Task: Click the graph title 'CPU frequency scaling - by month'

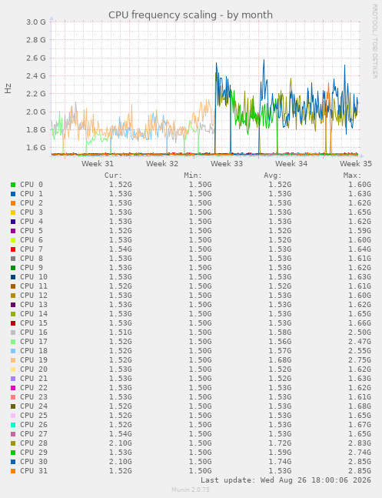Action: 191,15
